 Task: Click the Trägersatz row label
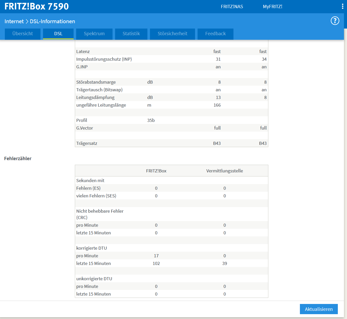87,143
